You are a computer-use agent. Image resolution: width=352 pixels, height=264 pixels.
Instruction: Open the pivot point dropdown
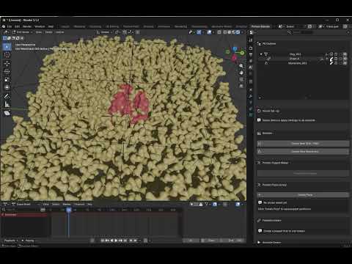(117, 32)
